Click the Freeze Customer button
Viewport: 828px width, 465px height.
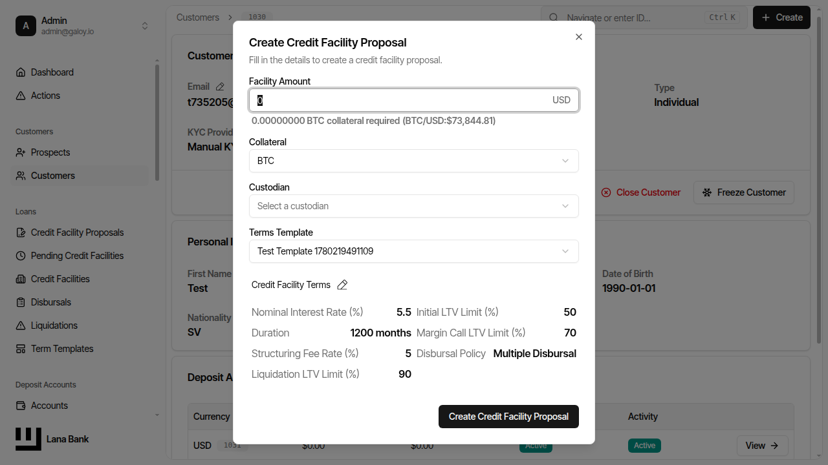(744, 192)
